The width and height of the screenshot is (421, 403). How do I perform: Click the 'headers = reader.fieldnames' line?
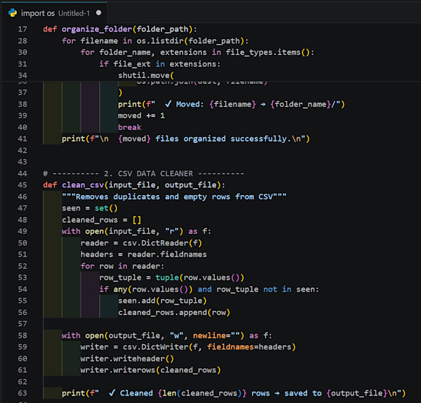[x=144, y=254]
